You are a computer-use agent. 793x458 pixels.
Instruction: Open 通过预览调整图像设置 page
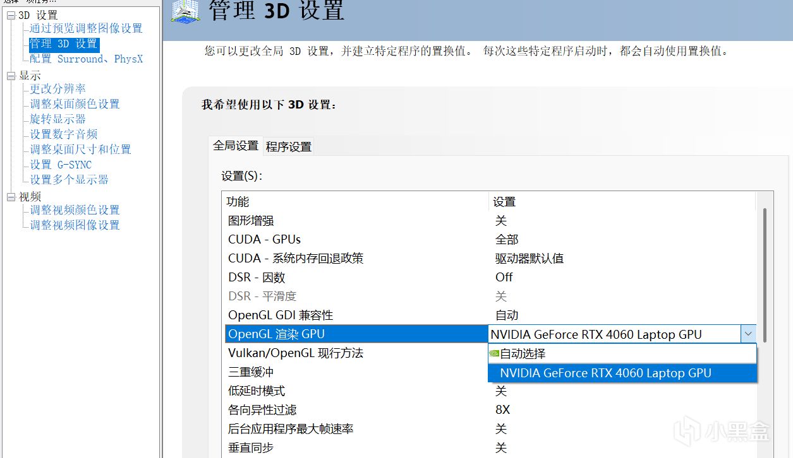click(x=86, y=28)
